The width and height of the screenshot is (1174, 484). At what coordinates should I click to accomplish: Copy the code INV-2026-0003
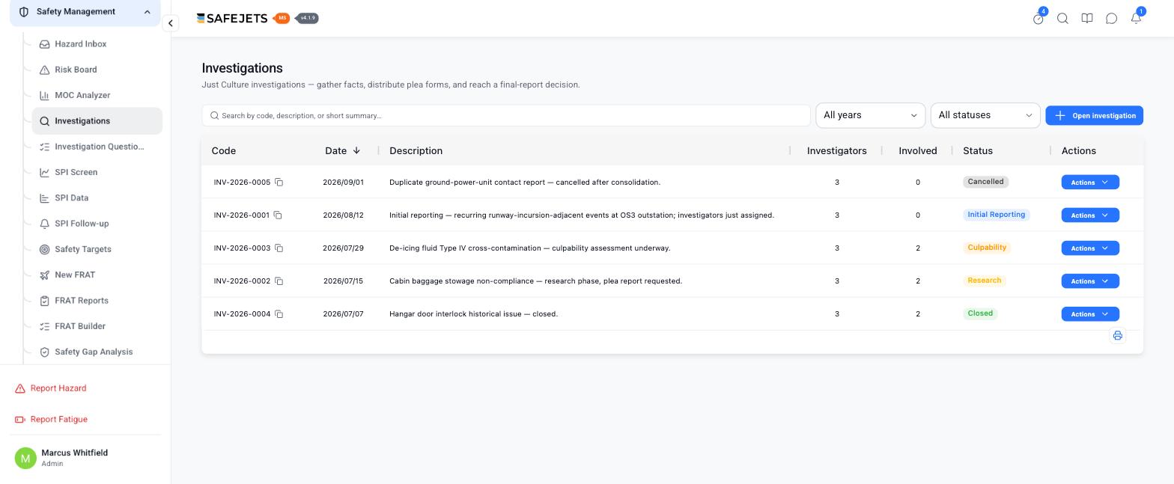279,248
